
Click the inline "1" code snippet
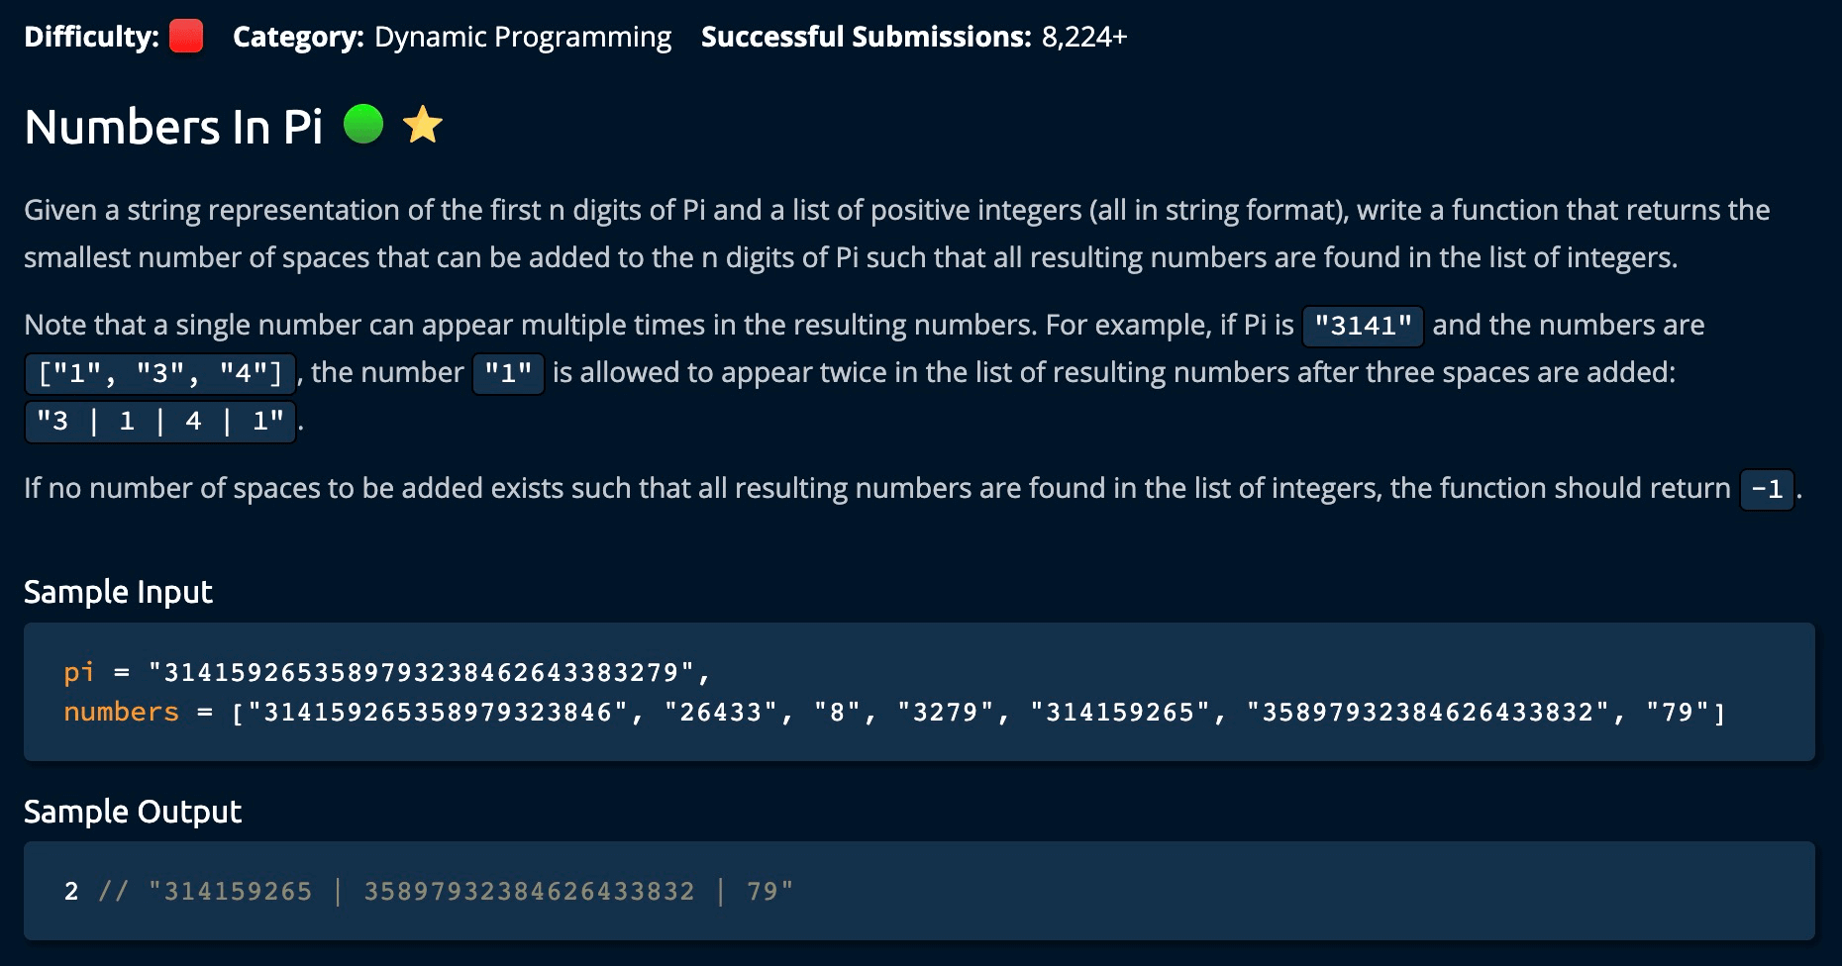(x=508, y=373)
